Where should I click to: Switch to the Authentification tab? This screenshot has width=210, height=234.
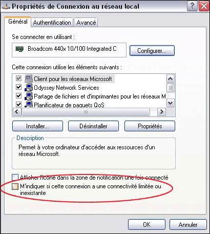[x=52, y=23]
